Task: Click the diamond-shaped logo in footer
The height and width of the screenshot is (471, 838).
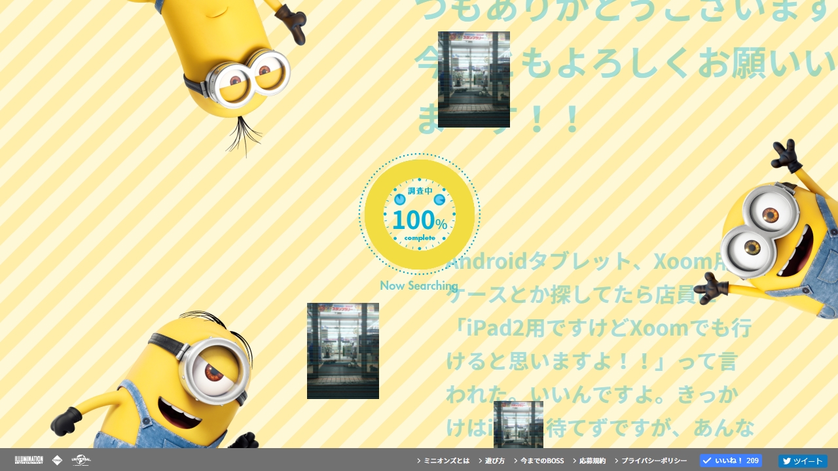Action: coord(58,460)
